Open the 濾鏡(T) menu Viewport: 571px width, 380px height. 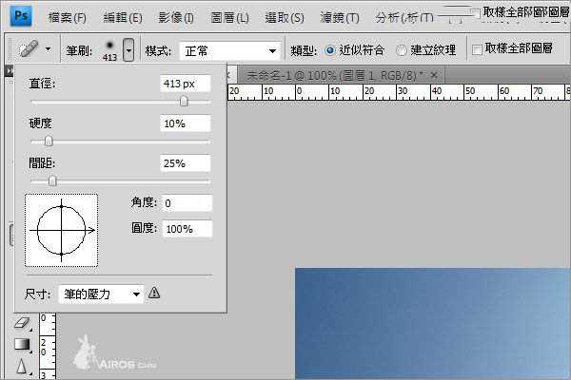click(340, 18)
